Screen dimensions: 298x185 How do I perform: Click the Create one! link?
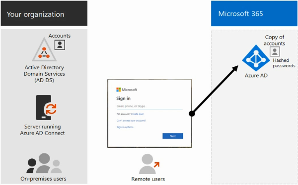click(137, 114)
